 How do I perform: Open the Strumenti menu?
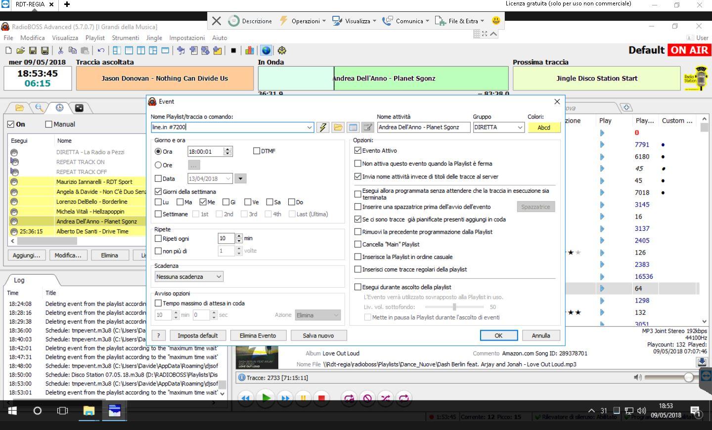pos(126,38)
